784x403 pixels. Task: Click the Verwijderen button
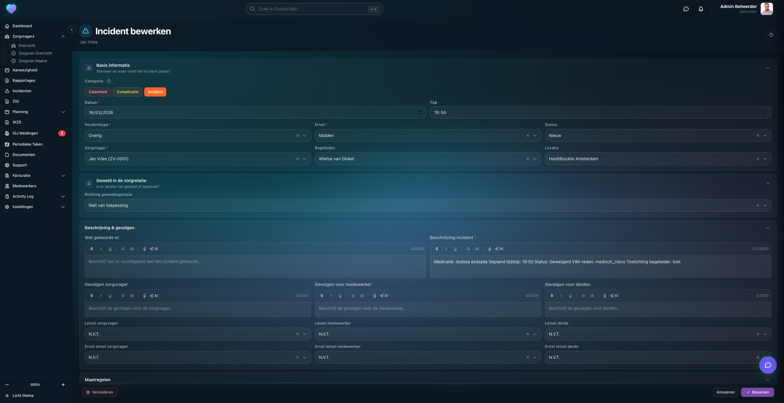99,392
